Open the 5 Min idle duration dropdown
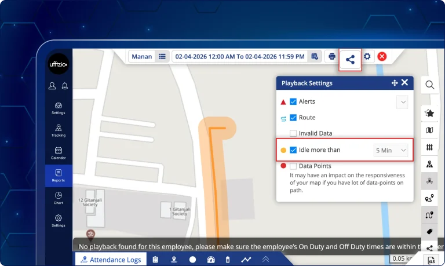Screen dimensions: 445x266 (x=392, y=150)
